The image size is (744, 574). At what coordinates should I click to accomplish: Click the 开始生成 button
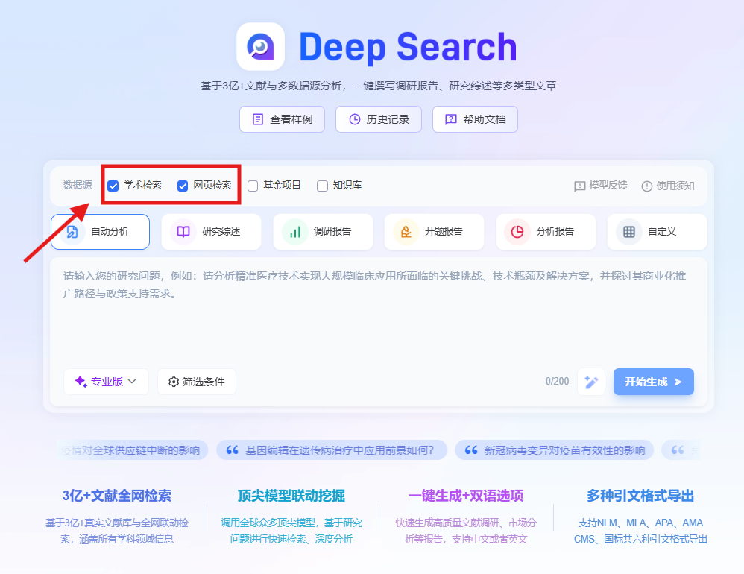[653, 382]
